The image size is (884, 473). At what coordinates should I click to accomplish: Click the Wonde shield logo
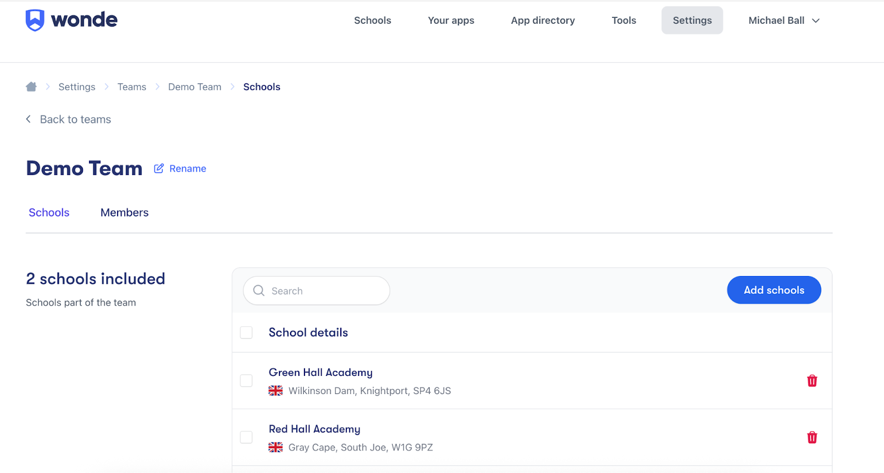35,20
